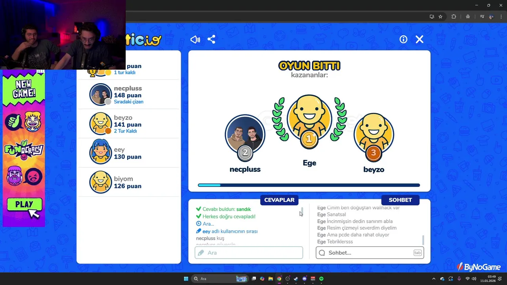Image resolution: width=507 pixels, height=285 pixels.
Task: Click the chat message 'Ege Sanatsal'
Action: coord(332,215)
